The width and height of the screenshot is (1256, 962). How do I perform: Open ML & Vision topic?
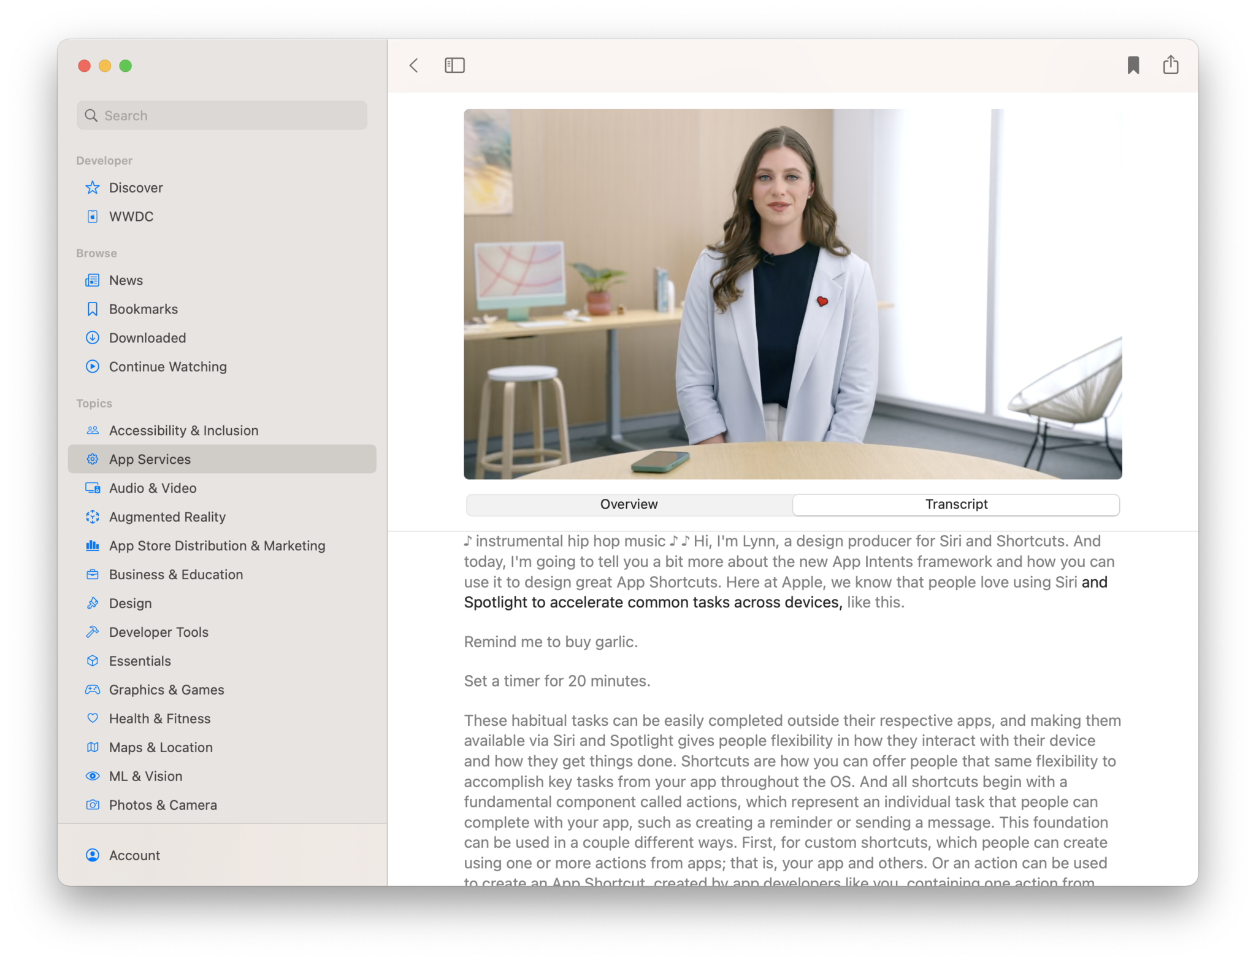tap(145, 777)
